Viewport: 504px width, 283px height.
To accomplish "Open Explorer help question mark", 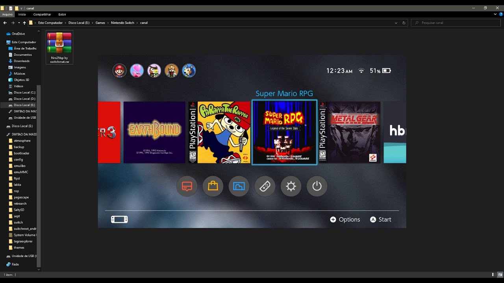I will point(501,14).
